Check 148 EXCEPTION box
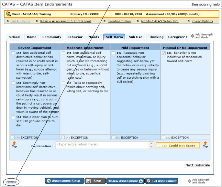The width and height of the screenshot is (222, 187). [x=63, y=137]
